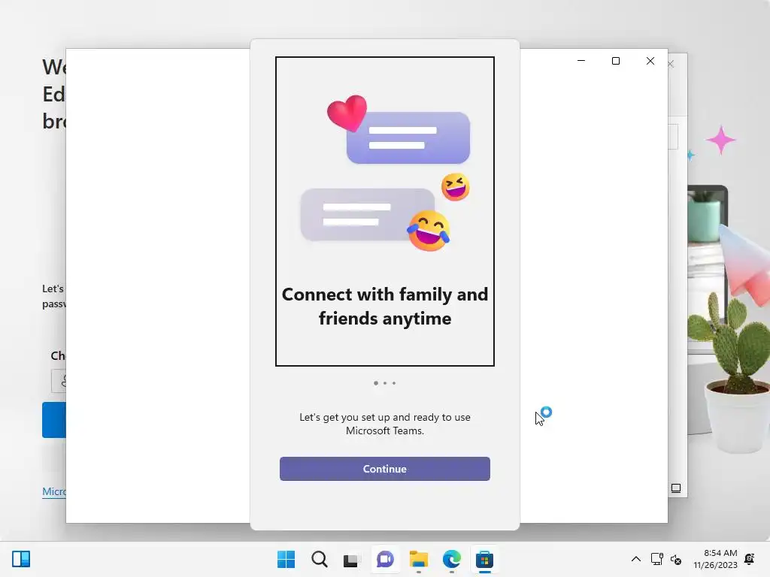This screenshot has height=577, width=770.
Task: Open Task View from taskbar
Action: tap(352, 559)
